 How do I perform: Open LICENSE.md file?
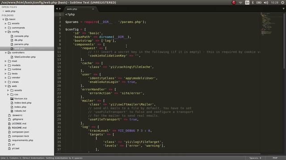(x=19, y=124)
